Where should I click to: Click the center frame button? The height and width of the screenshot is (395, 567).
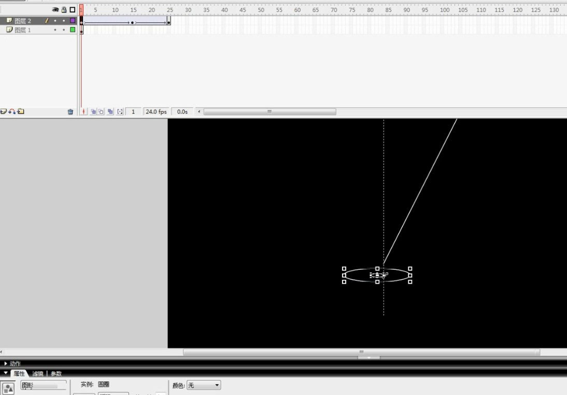83,112
